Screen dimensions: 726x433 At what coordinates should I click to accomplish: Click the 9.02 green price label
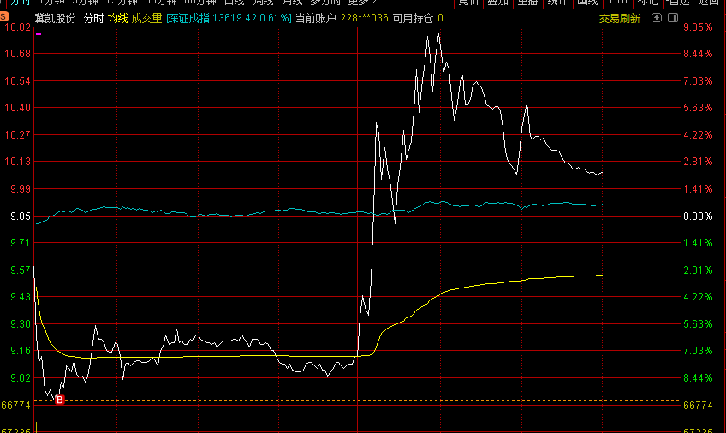click(x=21, y=378)
